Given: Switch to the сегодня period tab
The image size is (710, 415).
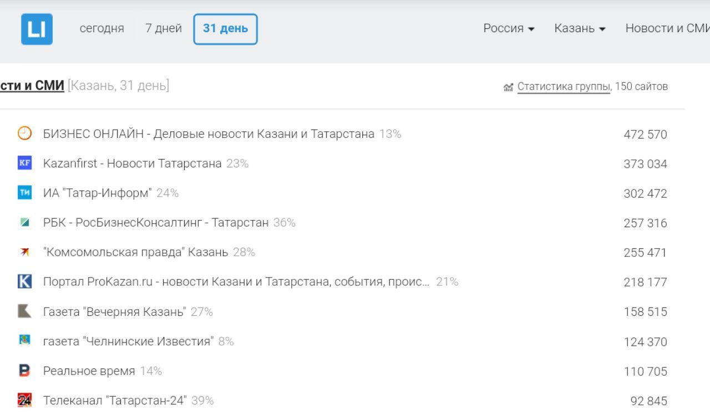Looking at the screenshot, I should tap(102, 28).
